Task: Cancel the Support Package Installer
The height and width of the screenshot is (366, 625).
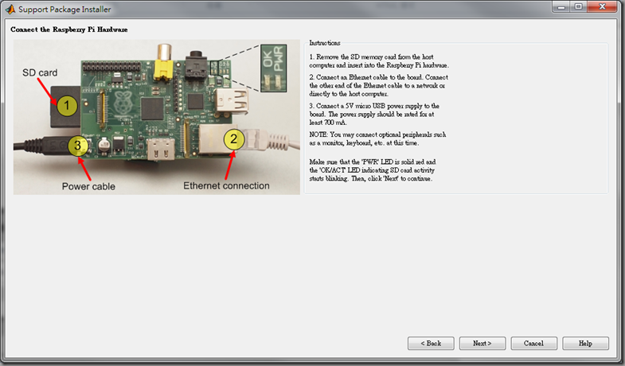Action: click(x=533, y=343)
